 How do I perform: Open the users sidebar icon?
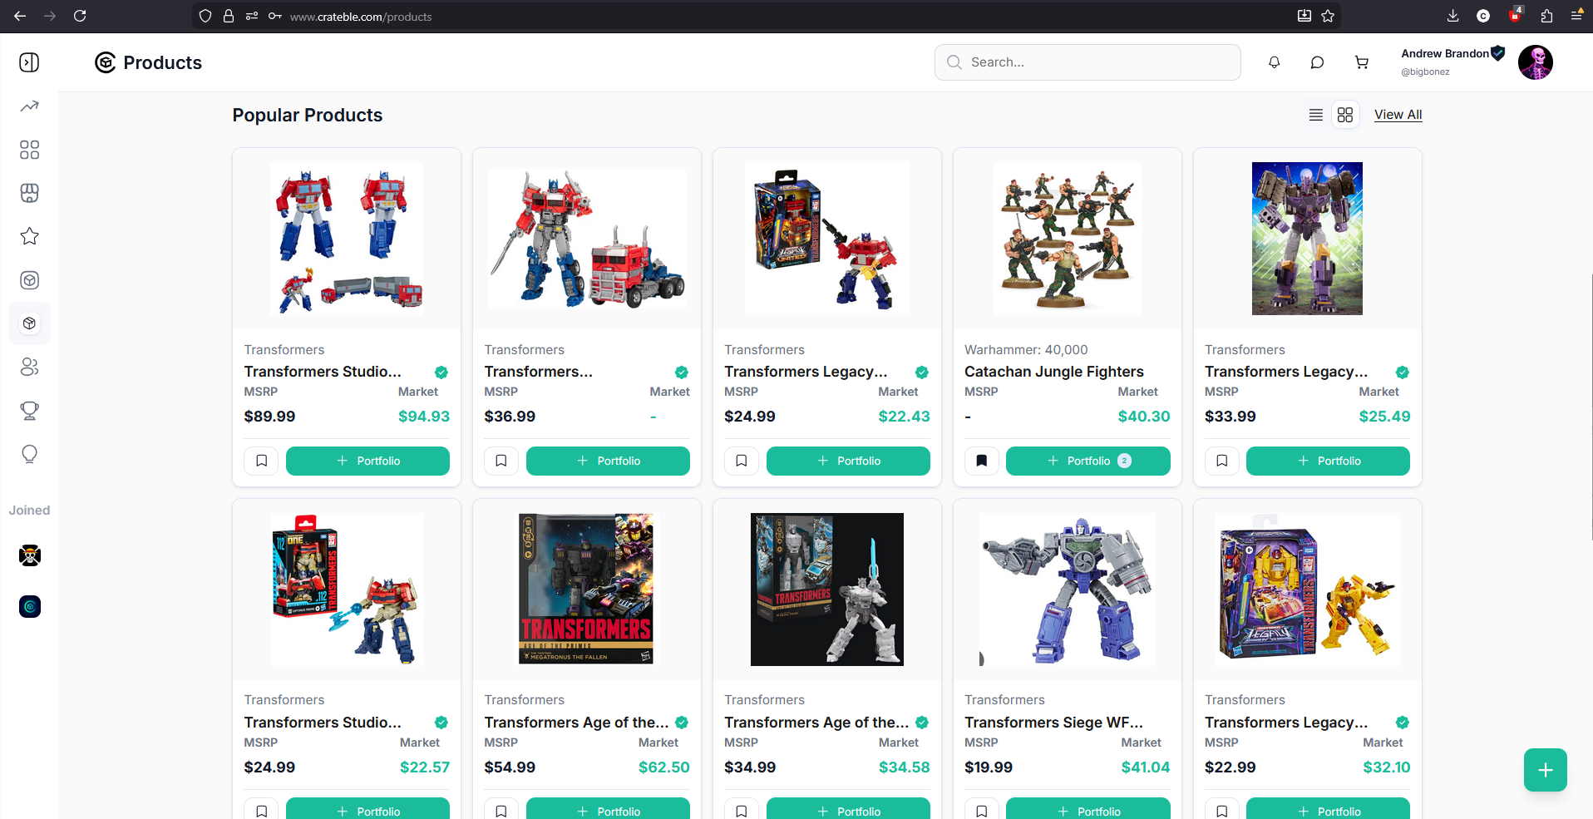[30, 367]
